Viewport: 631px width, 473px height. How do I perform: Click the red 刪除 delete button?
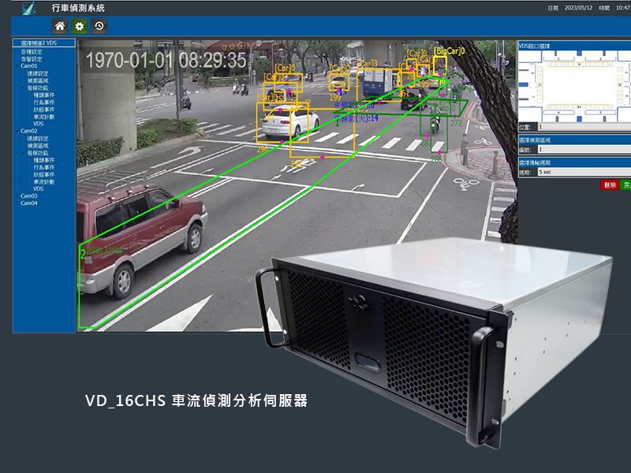point(609,184)
